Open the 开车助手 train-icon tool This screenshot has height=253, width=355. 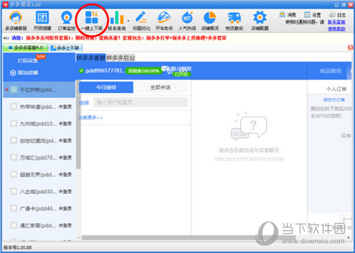click(x=164, y=21)
